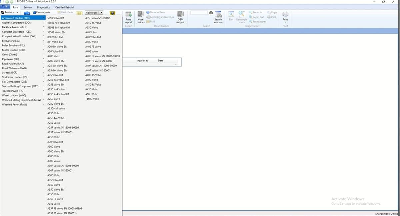Expand Screeds (SCR) submenu

point(23,72)
